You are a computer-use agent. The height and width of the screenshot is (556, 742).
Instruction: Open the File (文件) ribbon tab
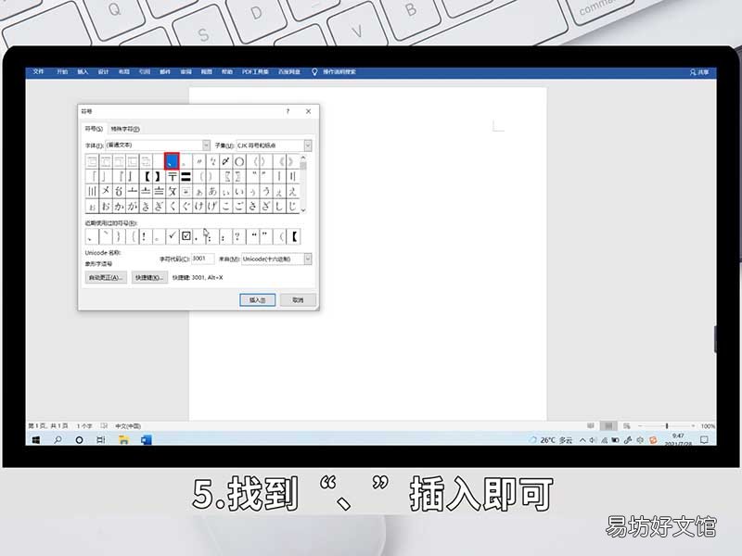coord(38,72)
